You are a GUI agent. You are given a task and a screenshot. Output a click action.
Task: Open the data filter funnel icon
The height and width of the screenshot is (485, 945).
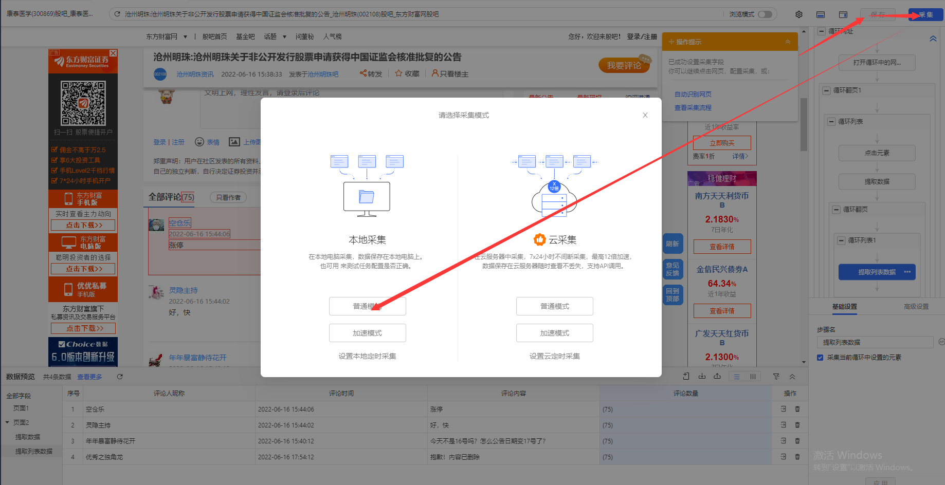(776, 377)
